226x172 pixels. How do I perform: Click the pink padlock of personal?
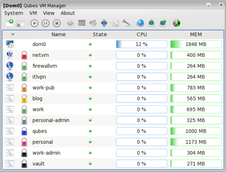[x=24, y=142]
